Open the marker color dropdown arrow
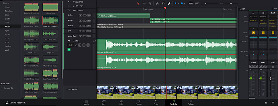The width and height of the screenshot is (278, 106). 185,3
